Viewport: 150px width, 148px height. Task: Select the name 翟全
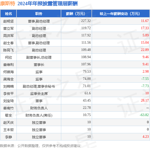(8, 115)
